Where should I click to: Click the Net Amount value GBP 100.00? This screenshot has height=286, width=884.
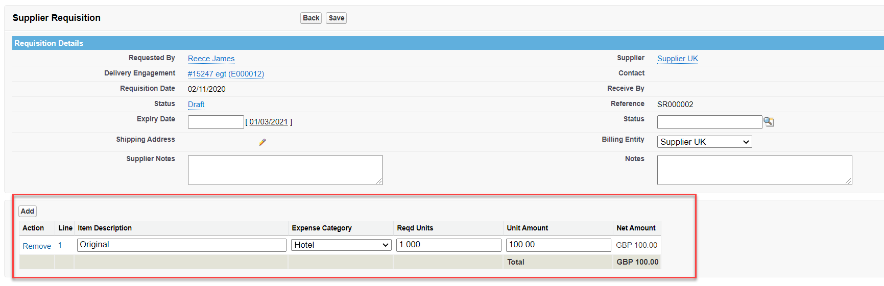[x=636, y=245]
